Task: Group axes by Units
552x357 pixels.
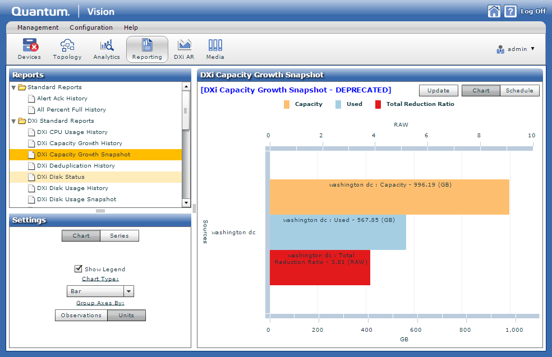Action: point(126,315)
